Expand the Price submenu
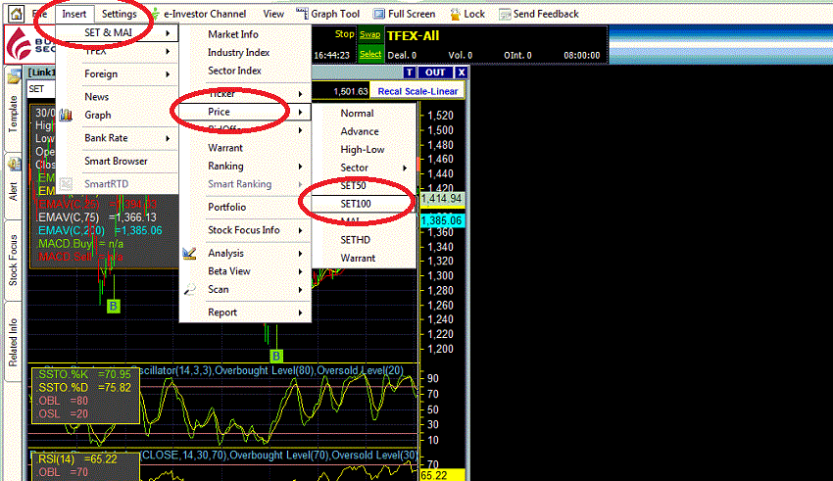This screenshot has width=833, height=481. pos(245,112)
